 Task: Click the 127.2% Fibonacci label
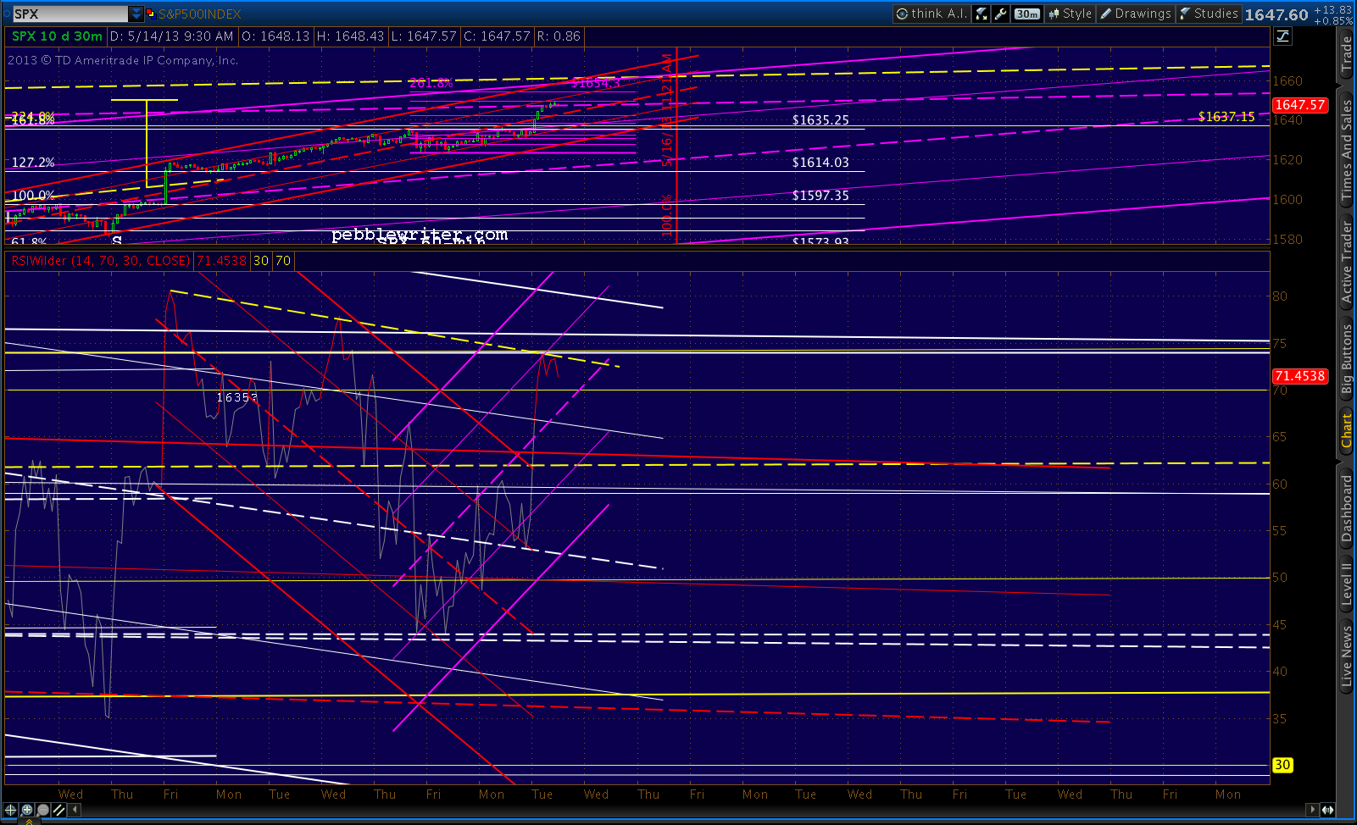tap(33, 163)
